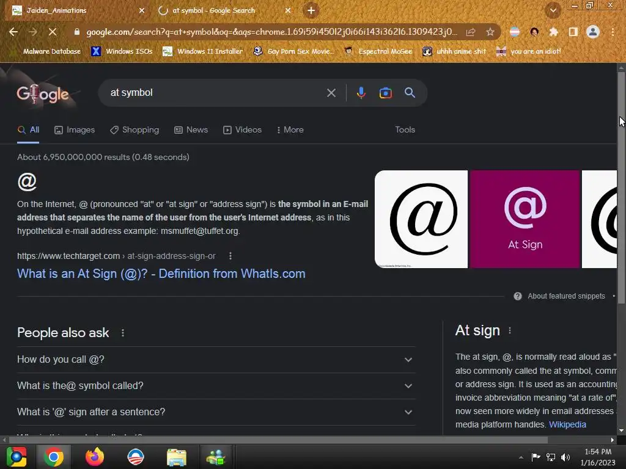Switch to Videos results tab
The height and width of the screenshot is (469, 626).
tap(242, 130)
